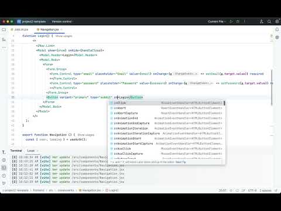Click the frontend breadcrumb
The image size is (281, 211).
39,190
